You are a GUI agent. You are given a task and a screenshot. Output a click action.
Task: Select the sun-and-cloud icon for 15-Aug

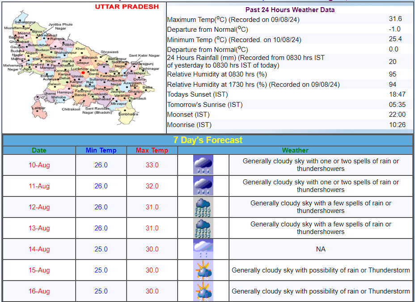[x=203, y=270]
